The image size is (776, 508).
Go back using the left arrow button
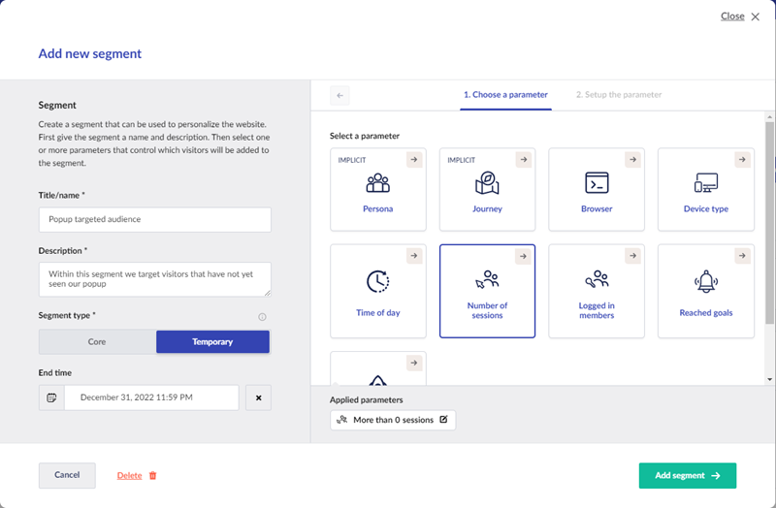coord(339,95)
